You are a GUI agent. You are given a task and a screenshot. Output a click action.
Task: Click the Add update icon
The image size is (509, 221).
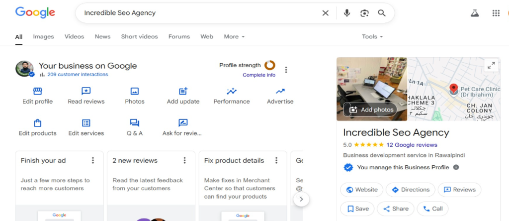click(183, 91)
